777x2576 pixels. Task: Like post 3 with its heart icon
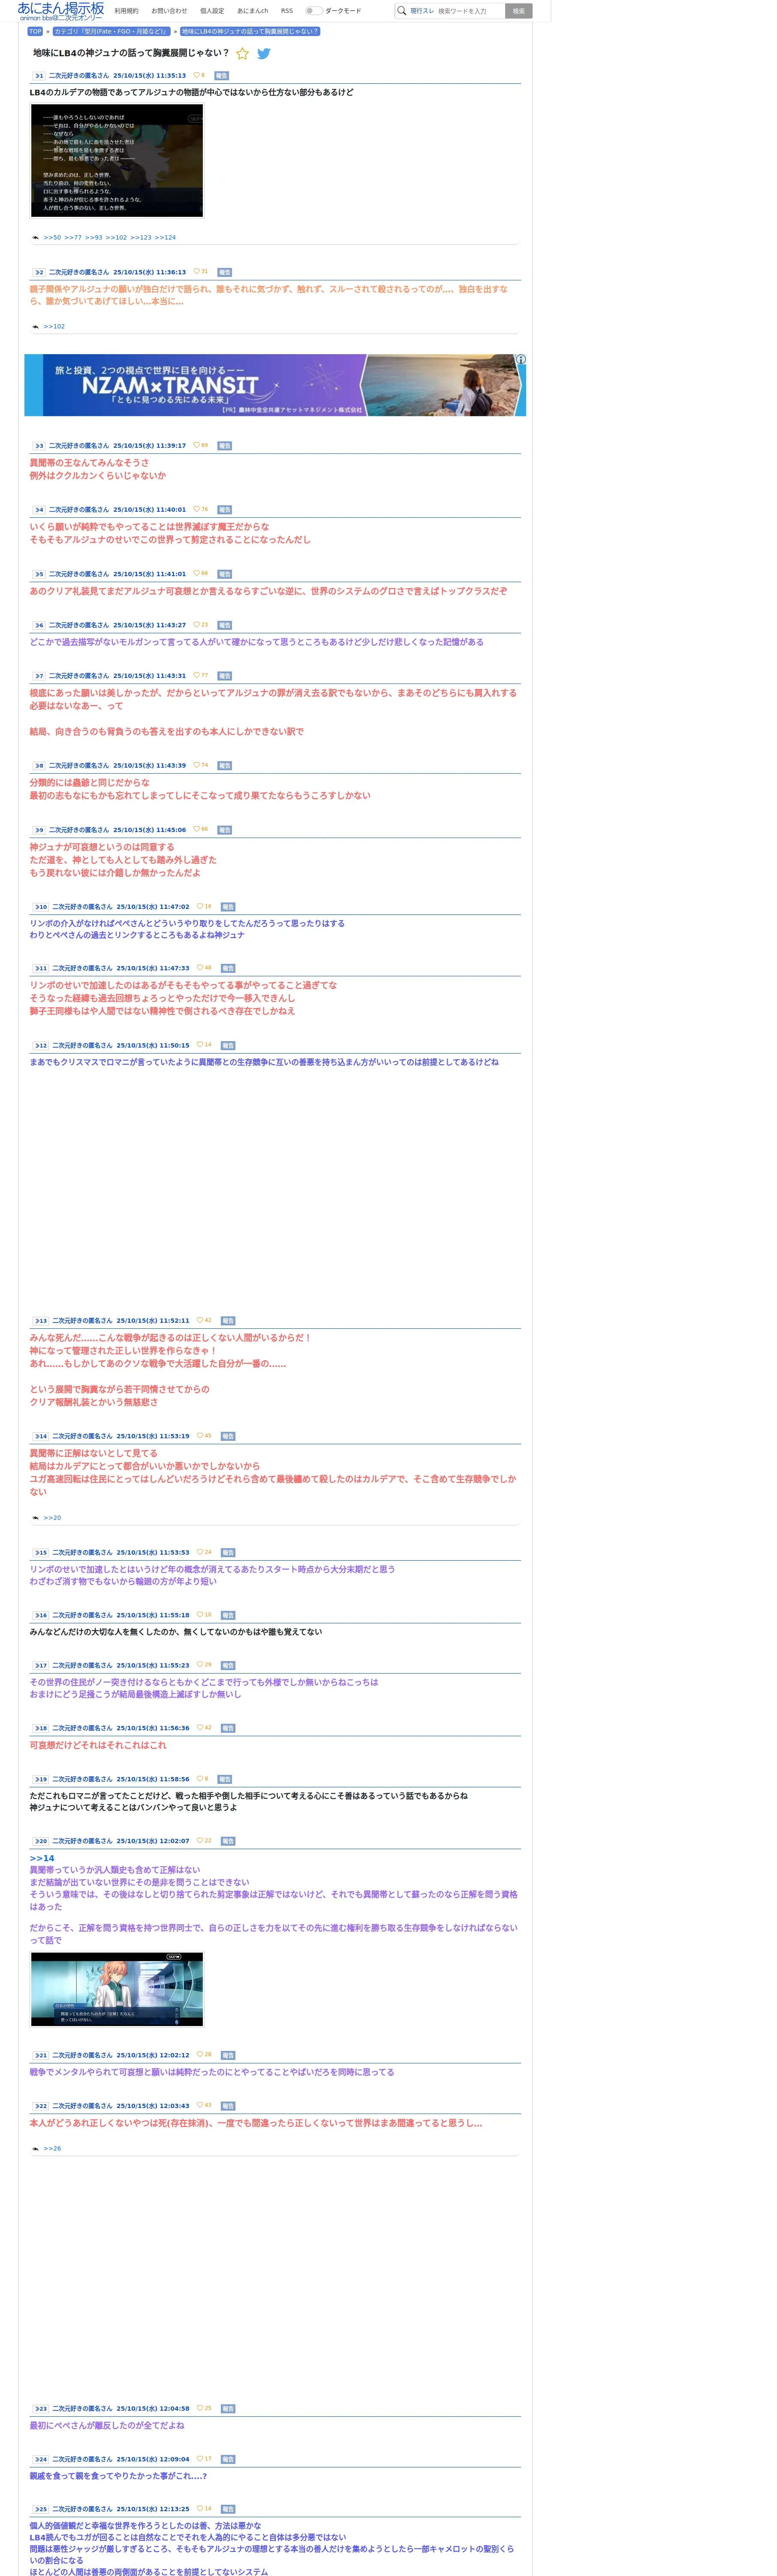click(197, 445)
